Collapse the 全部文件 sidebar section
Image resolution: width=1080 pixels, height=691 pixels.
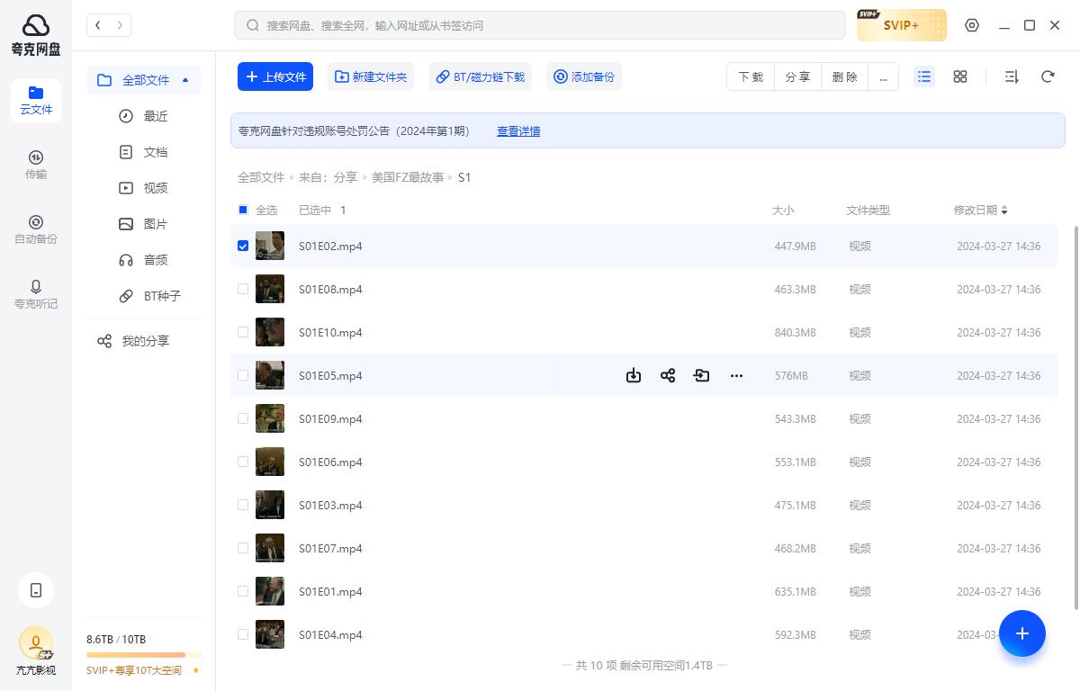[185, 79]
